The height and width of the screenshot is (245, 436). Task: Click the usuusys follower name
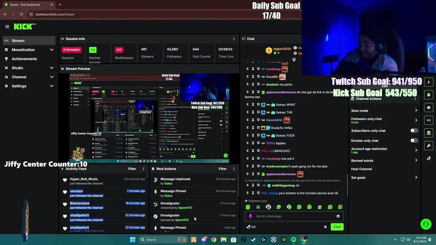pos(76,191)
